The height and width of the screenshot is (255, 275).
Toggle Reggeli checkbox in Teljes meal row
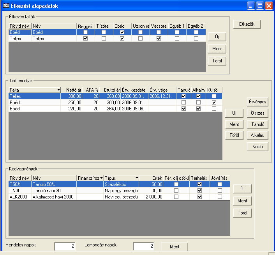click(85, 39)
